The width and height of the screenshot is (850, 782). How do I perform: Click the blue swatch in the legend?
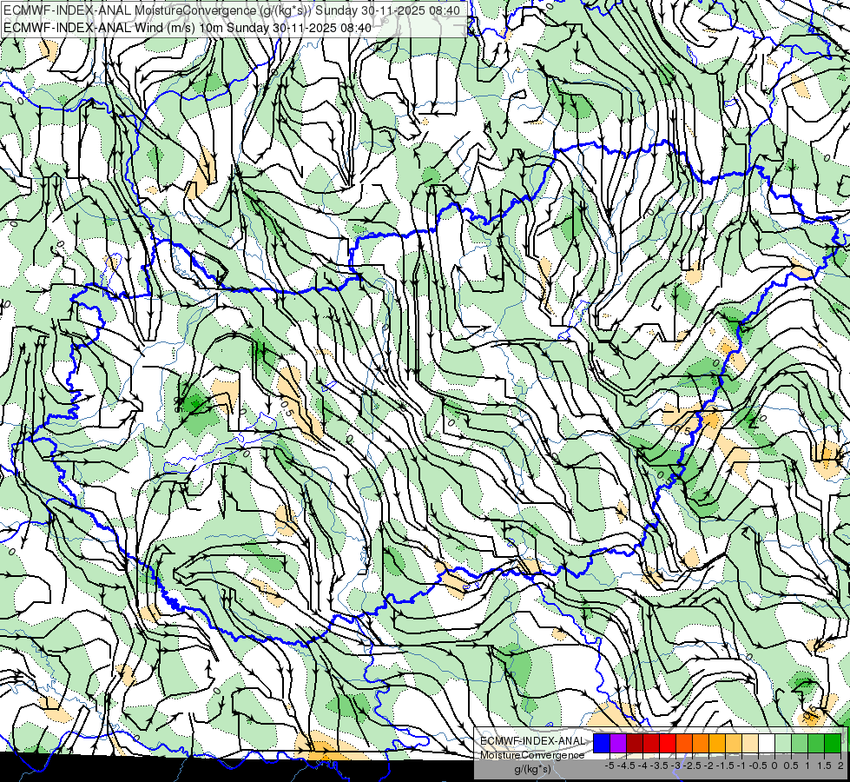click(x=602, y=743)
